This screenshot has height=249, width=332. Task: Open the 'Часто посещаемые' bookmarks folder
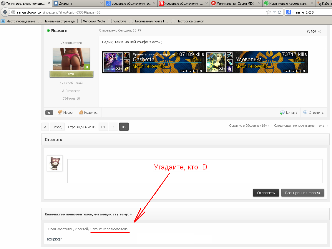tap(18, 21)
